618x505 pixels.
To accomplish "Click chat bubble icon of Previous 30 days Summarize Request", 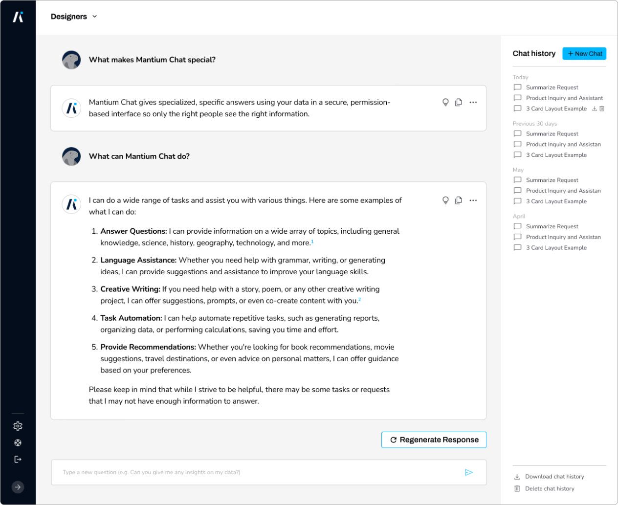I will (x=517, y=133).
